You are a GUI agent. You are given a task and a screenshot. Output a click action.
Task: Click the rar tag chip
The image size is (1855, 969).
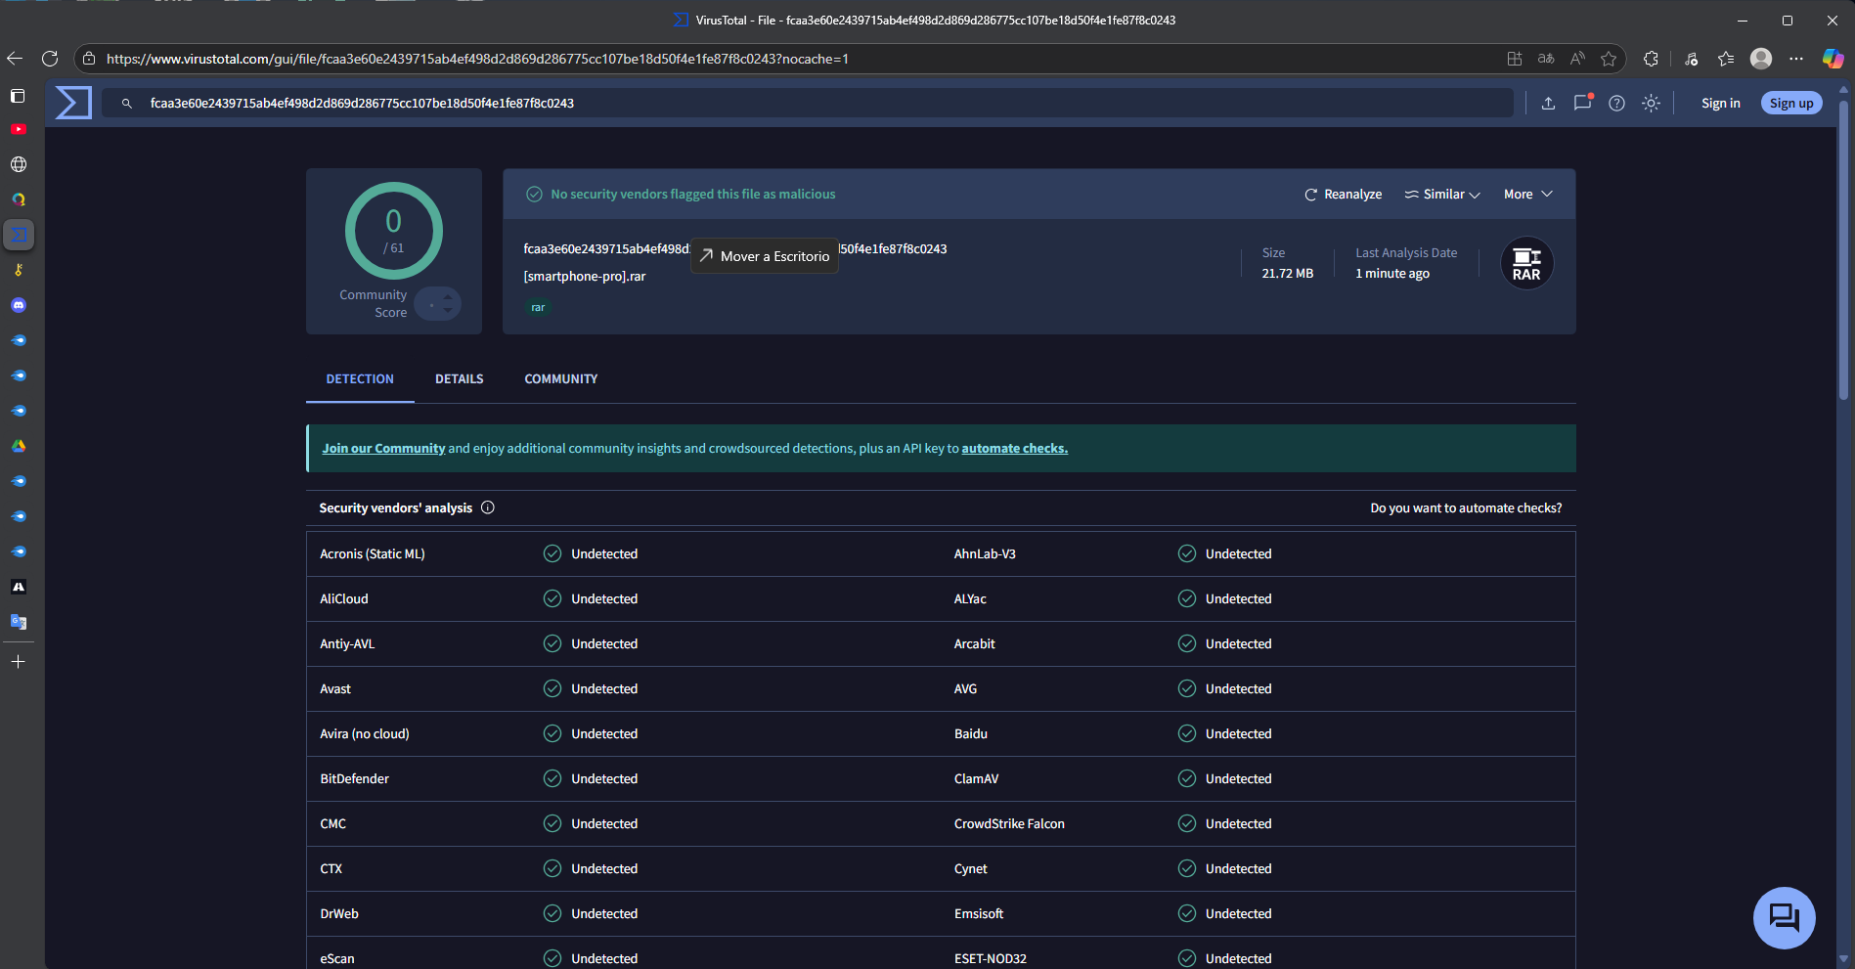pyautogui.click(x=538, y=307)
